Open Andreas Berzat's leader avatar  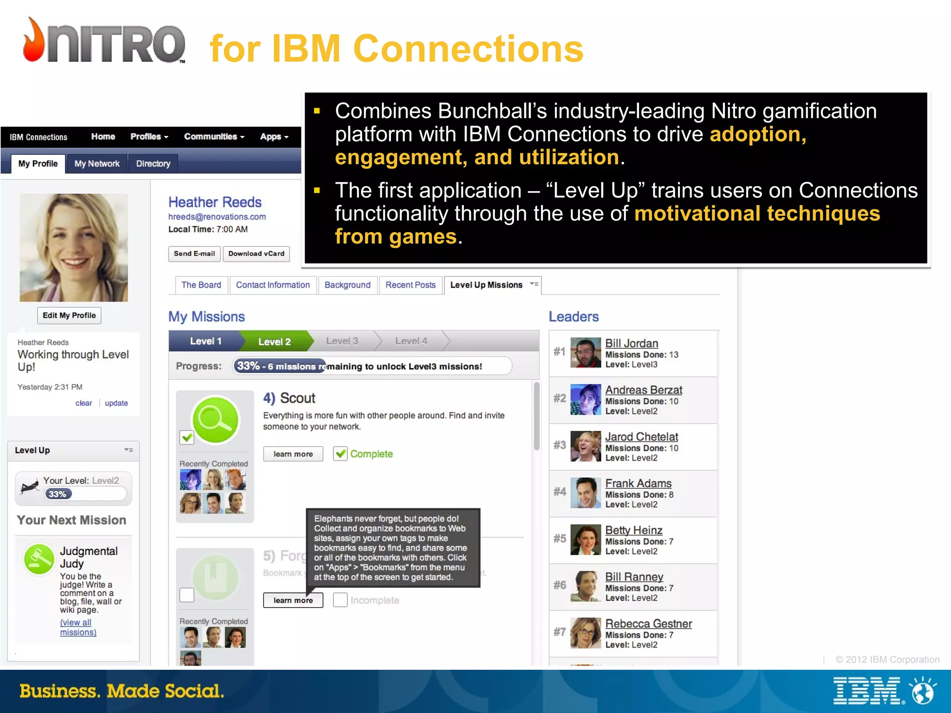pos(586,399)
